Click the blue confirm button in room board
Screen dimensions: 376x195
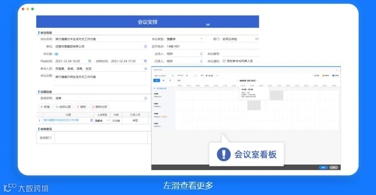323,168
